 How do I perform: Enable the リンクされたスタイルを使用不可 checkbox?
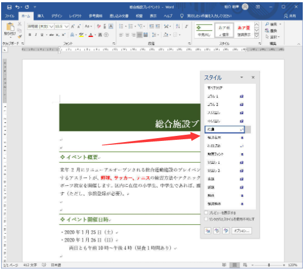pyautogui.click(x=206, y=219)
